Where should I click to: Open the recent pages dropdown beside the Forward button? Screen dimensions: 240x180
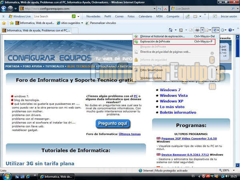click(16, 9)
